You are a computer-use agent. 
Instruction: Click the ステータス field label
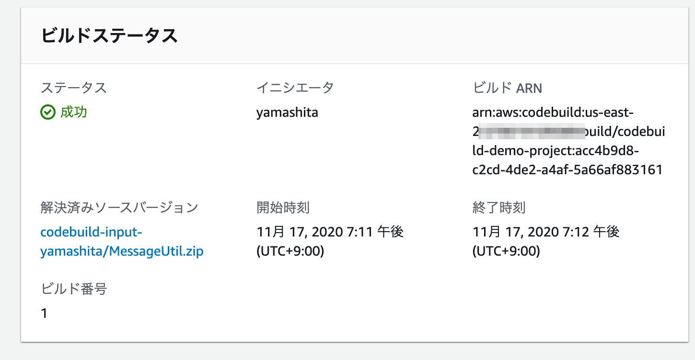pyautogui.click(x=74, y=88)
